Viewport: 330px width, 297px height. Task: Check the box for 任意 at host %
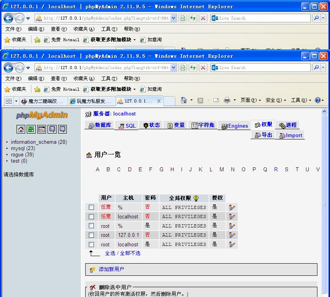[x=91, y=207]
